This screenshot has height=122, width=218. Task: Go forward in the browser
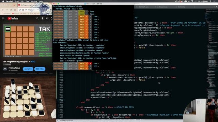[x=7, y=10]
